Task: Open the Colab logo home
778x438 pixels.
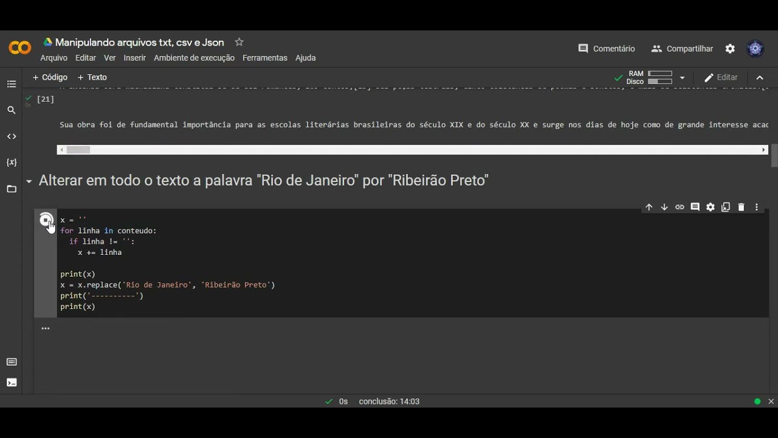Action: (x=19, y=48)
